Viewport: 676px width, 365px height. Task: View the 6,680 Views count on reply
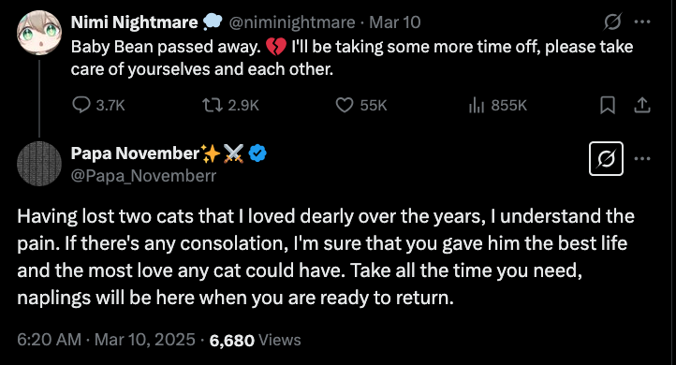(256, 340)
